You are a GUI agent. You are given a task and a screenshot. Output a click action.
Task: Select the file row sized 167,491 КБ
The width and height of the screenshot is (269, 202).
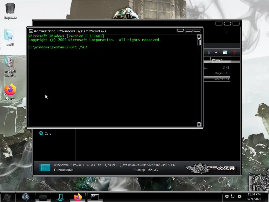point(216,73)
